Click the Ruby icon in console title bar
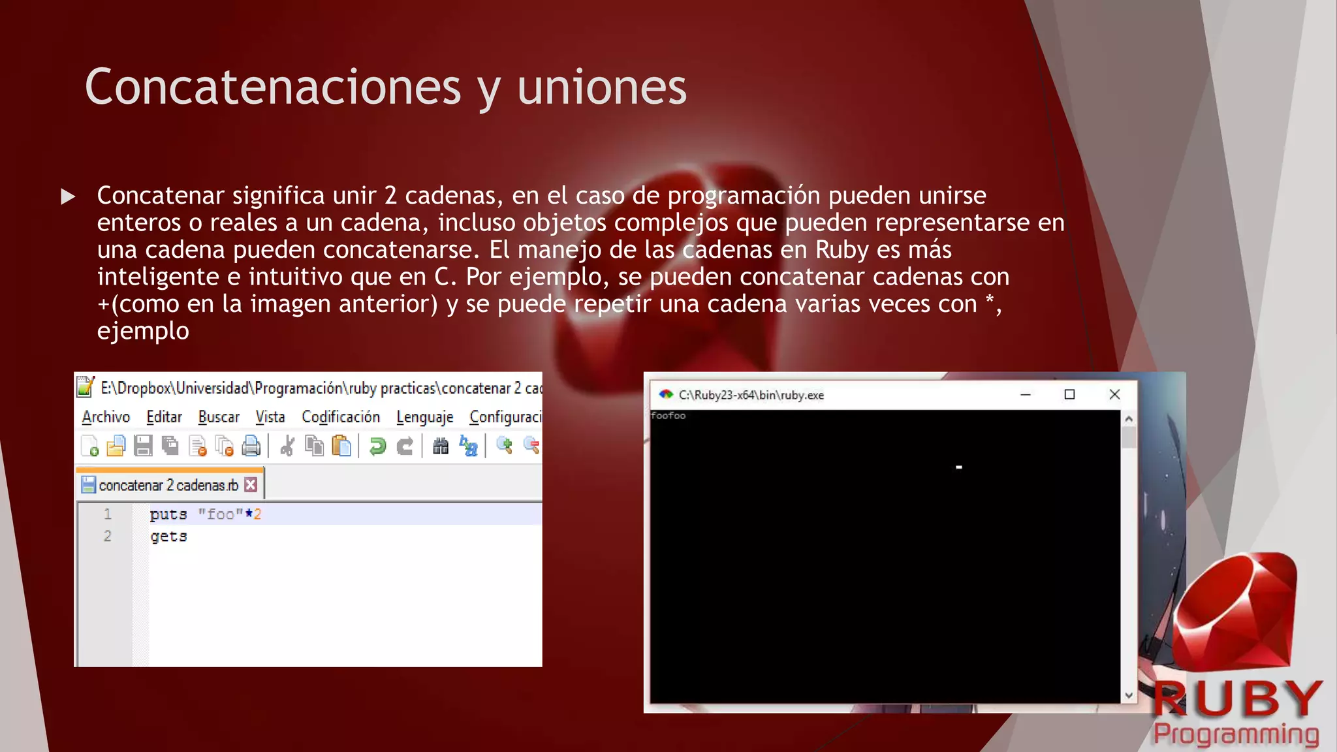The height and width of the screenshot is (752, 1337). coord(665,394)
